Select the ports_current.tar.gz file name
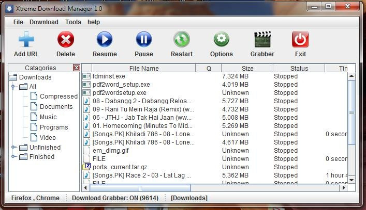This screenshot has width=366, height=210. (120, 167)
